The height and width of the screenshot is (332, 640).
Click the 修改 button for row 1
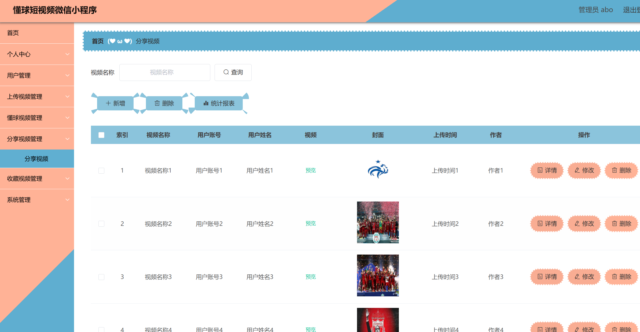(584, 170)
